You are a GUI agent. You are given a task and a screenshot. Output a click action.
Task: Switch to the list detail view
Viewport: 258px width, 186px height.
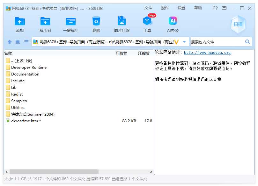pyautogui.click(x=26, y=42)
